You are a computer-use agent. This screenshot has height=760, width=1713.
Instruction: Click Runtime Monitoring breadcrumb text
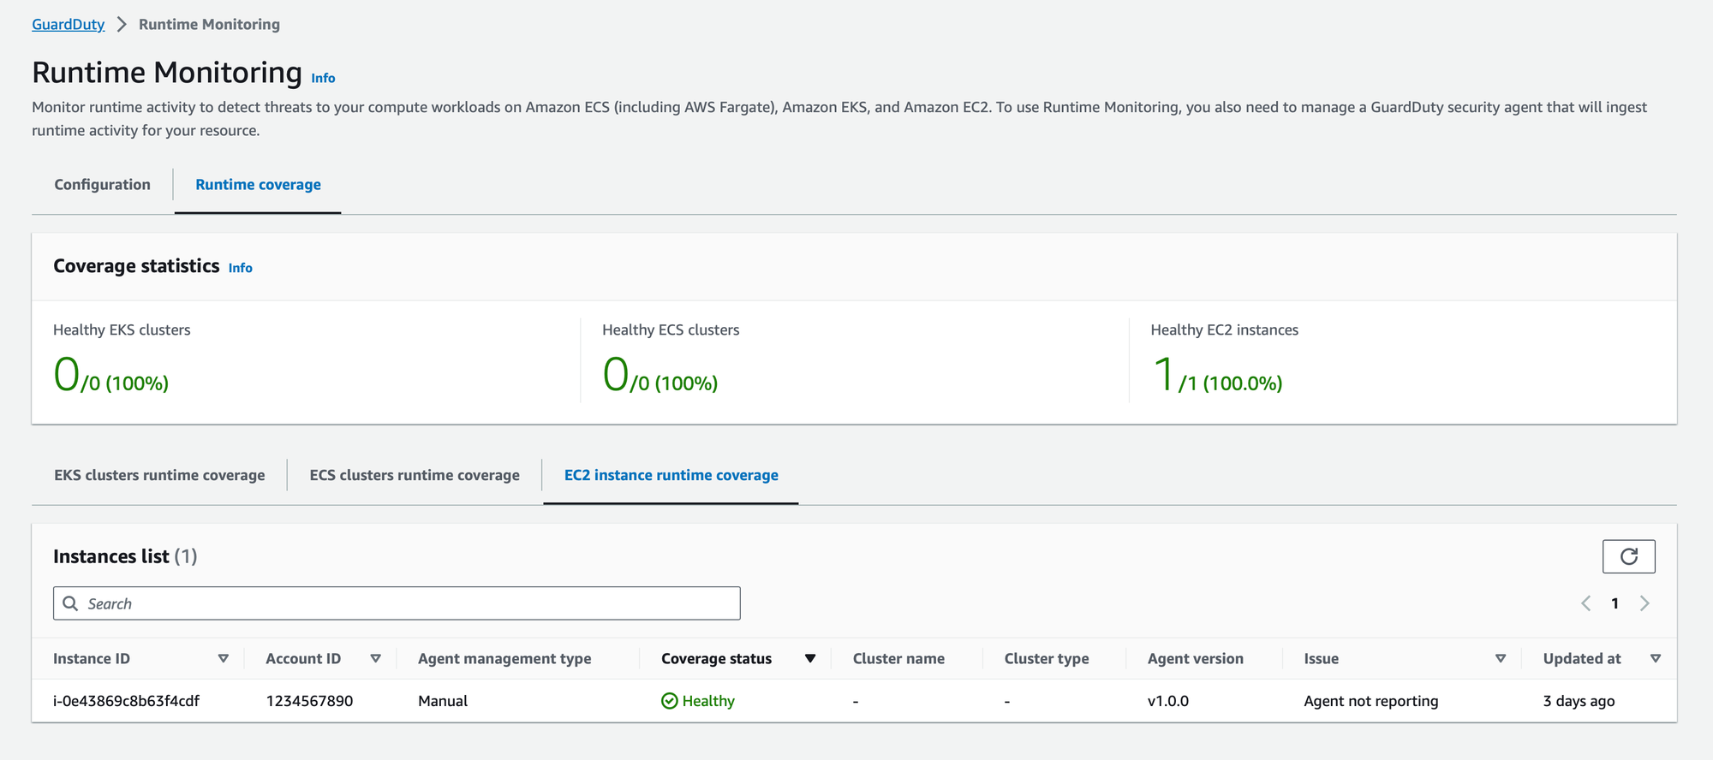click(209, 24)
